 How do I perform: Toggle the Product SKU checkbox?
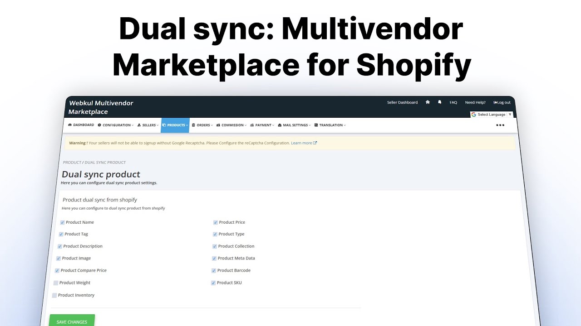click(x=213, y=283)
